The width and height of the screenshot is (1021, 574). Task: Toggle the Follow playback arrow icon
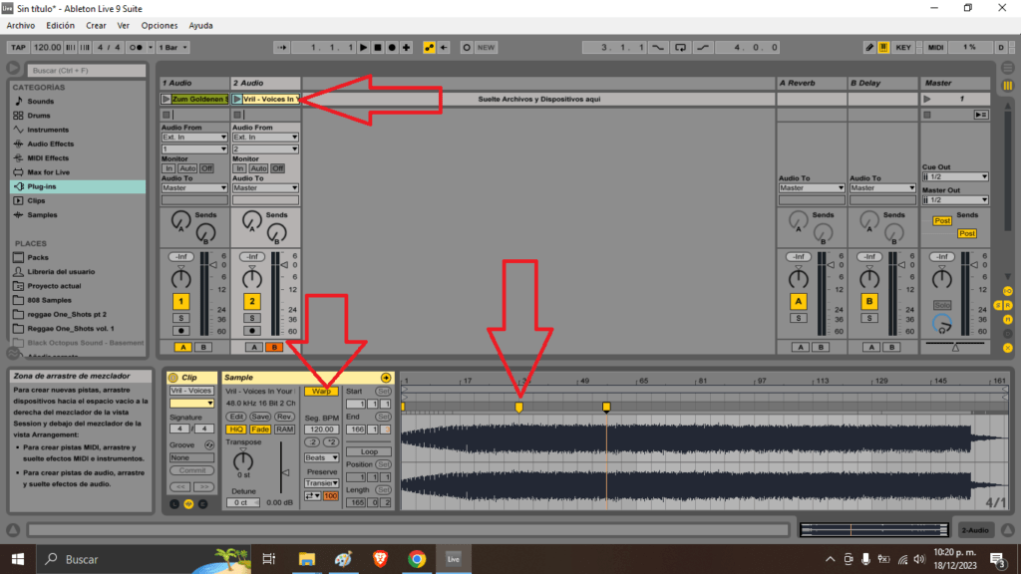pos(282,48)
